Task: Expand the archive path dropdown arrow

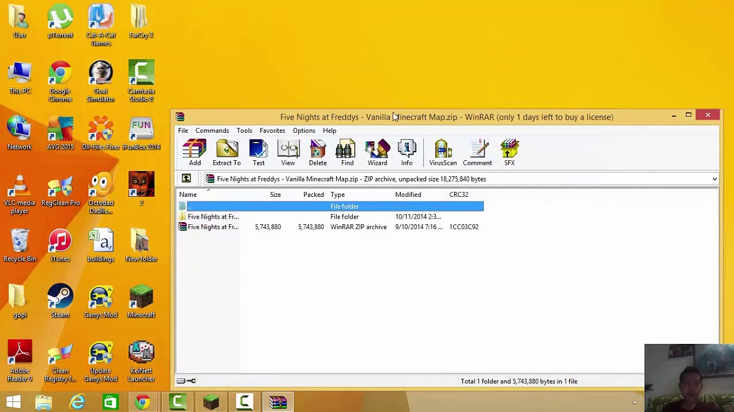Action: point(715,179)
